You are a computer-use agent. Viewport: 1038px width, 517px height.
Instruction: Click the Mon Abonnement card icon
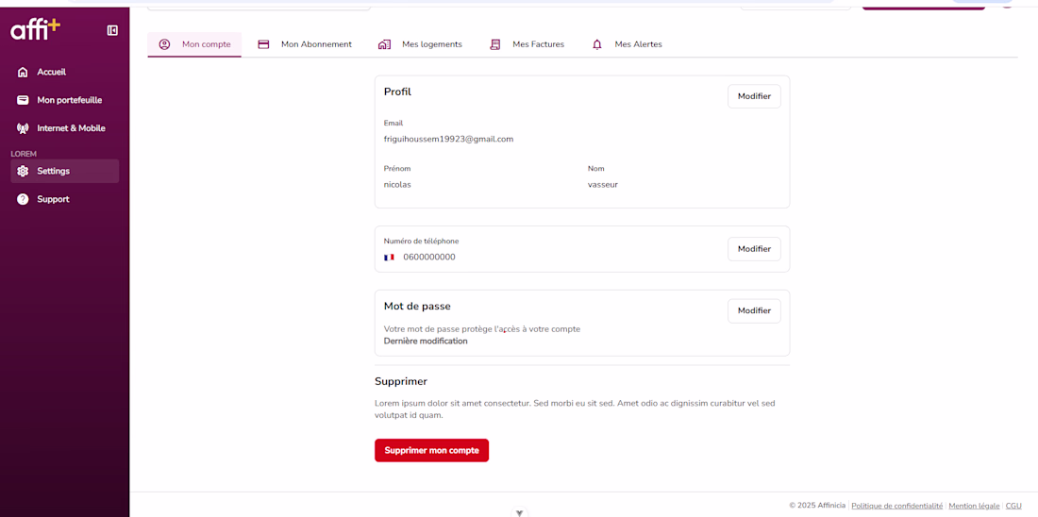pos(263,44)
